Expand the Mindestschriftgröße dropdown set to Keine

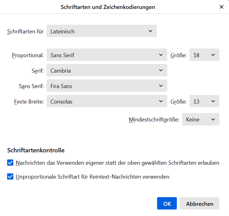coord(201,120)
